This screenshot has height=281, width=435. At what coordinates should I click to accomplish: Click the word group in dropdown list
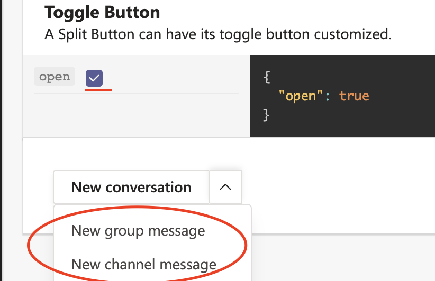click(x=124, y=231)
